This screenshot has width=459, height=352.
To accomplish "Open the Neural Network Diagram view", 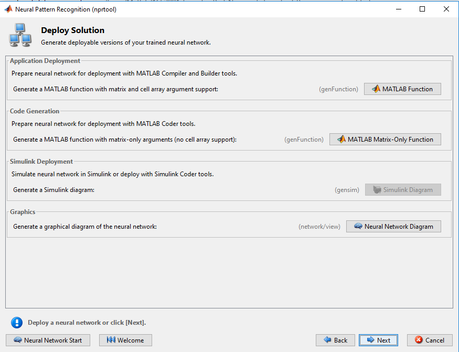I will coord(394,227).
